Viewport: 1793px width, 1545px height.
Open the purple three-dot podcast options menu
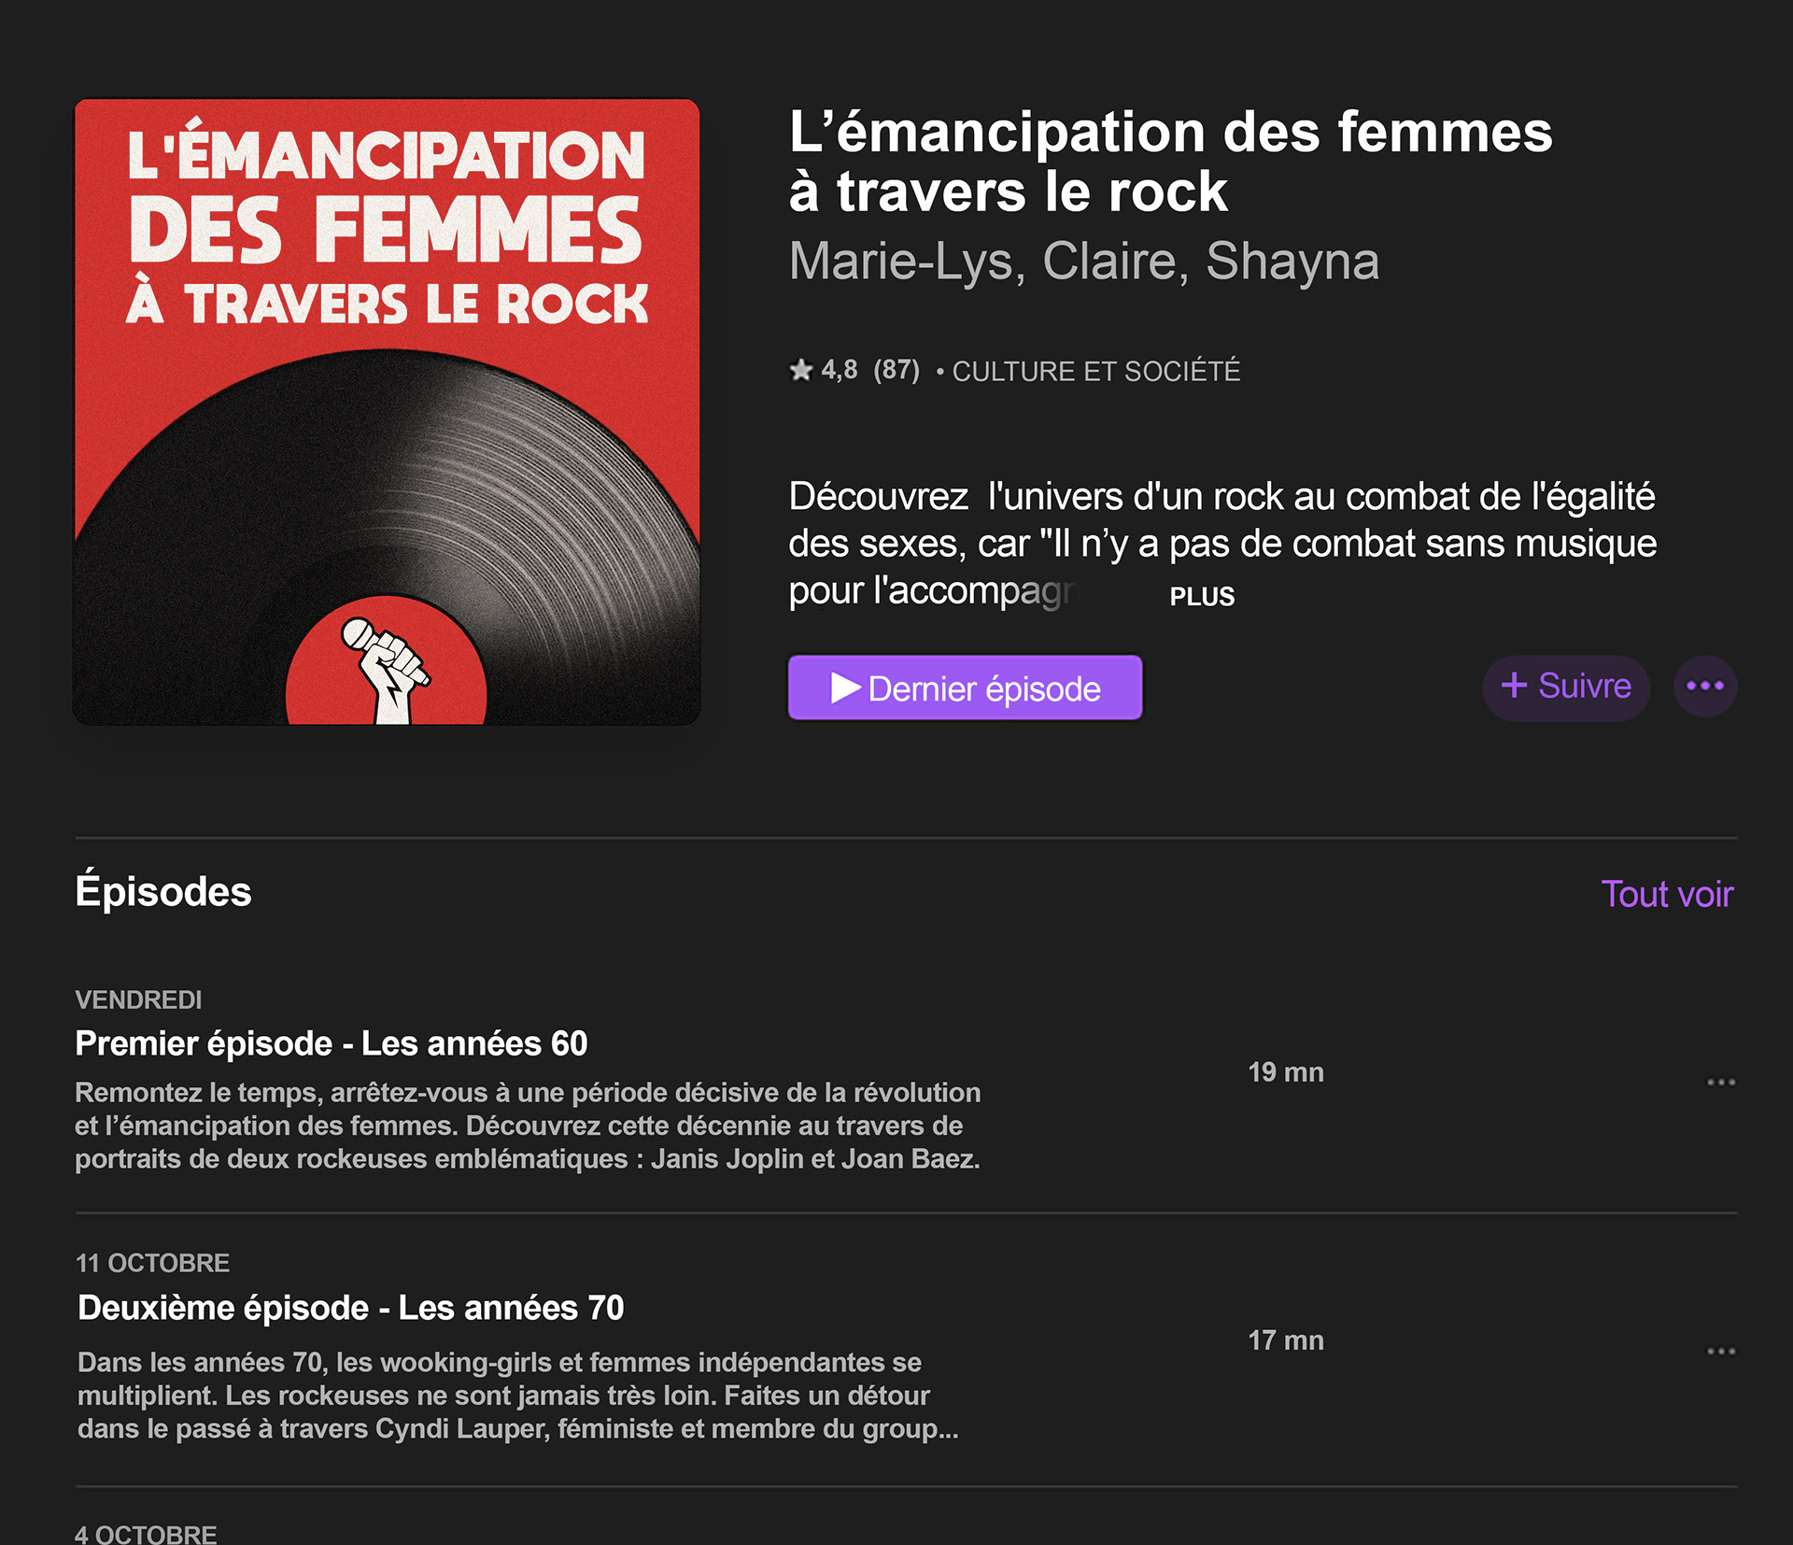1705,687
